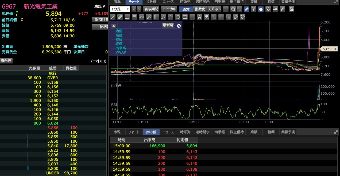Go to the next period with right arrow

pos(140,9)
